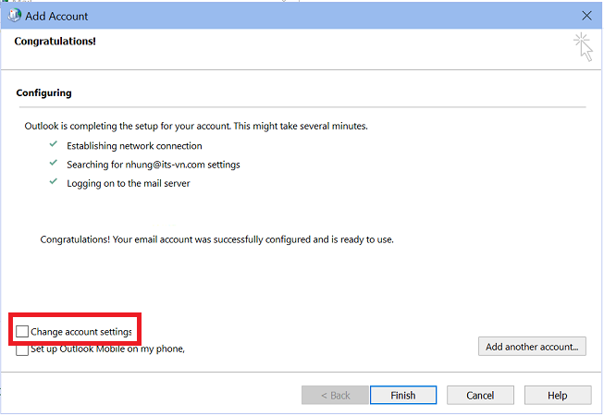Screen dimensions: 604x416
Task: Click Finish to complete setup
Action: (x=403, y=396)
